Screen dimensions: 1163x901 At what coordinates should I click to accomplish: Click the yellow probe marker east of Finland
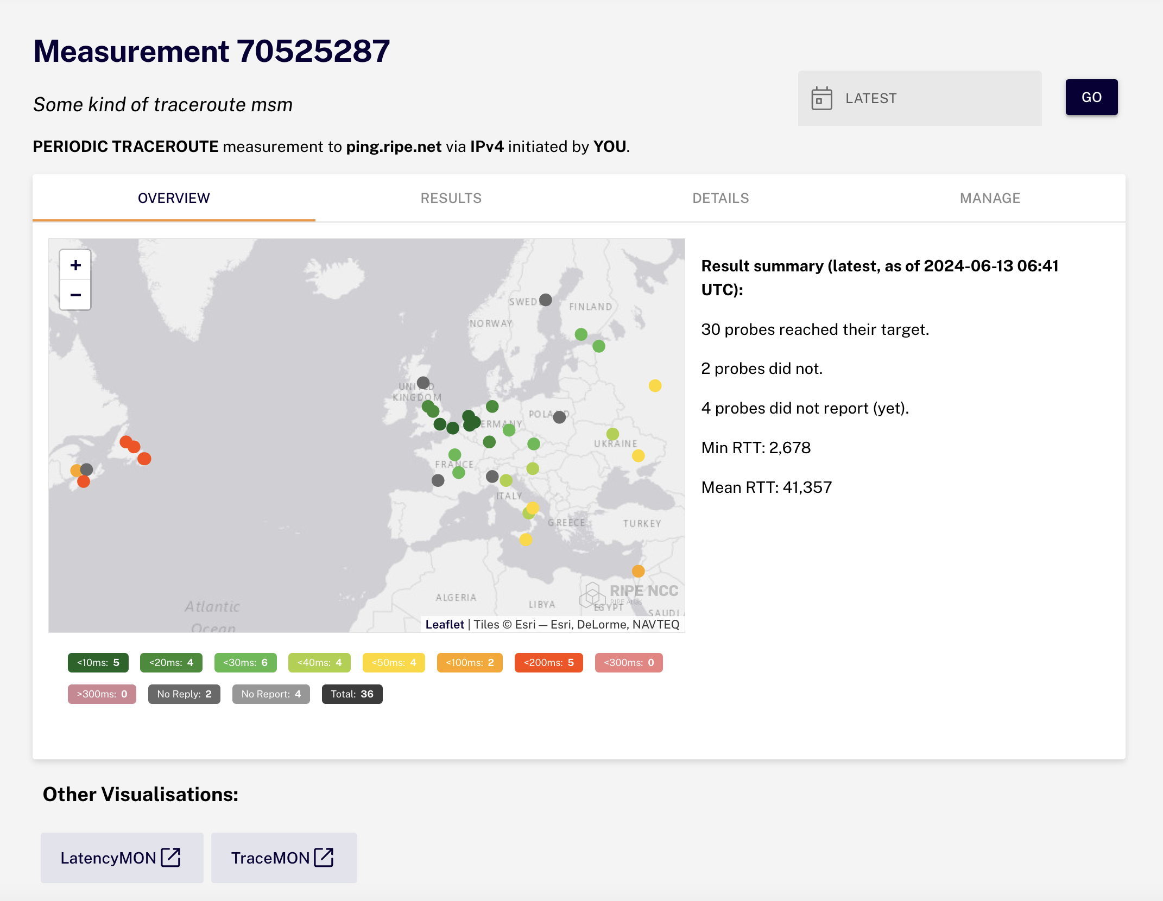click(655, 386)
